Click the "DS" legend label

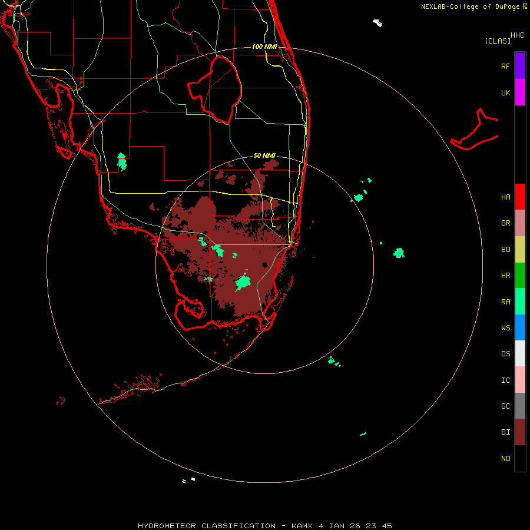505,354
